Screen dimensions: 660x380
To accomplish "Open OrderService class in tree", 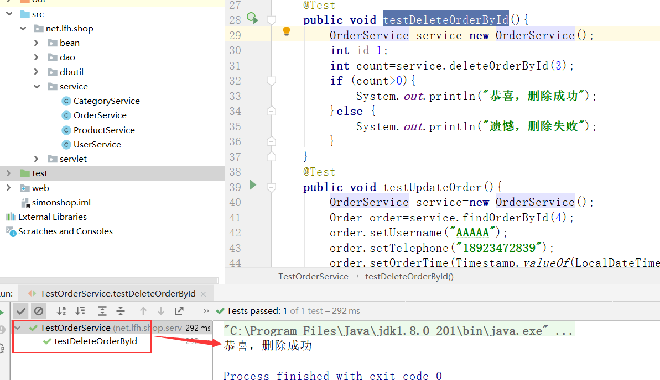I will pos(100,115).
